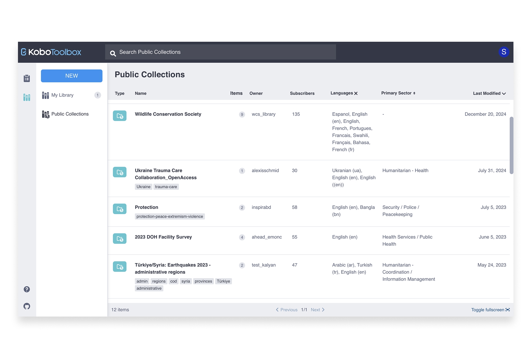Clear the Languages filter with the X
The image size is (532, 358).
(356, 93)
